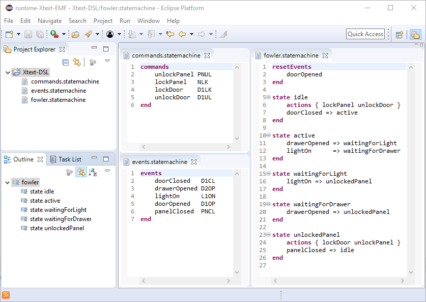Click the Project Explorer filter icon
This screenshot has height=302, width=426.
(x=93, y=62)
